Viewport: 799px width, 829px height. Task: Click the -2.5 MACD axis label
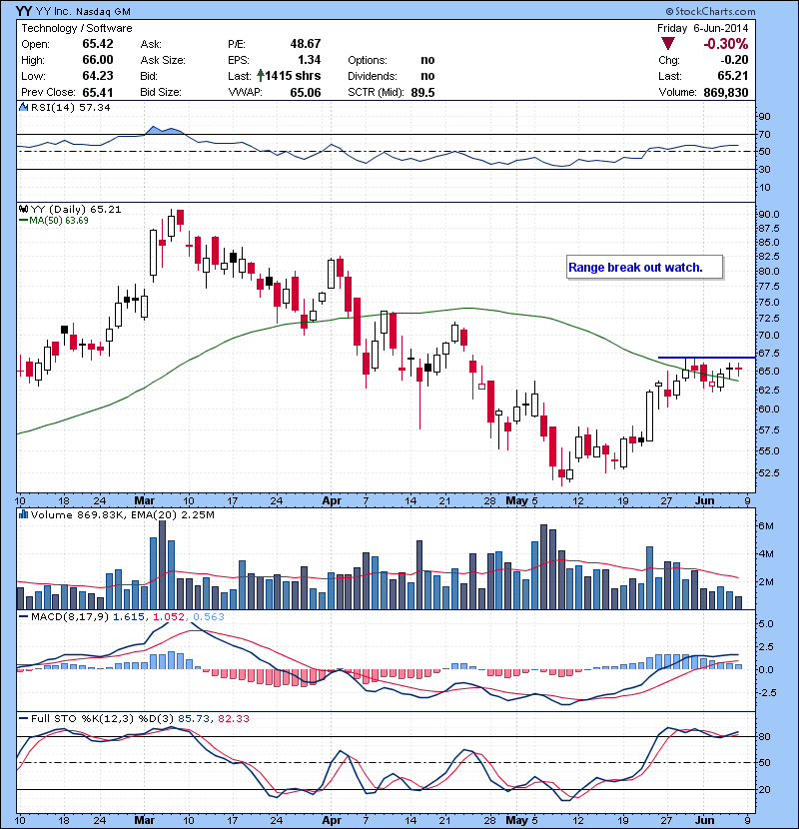pos(766,692)
